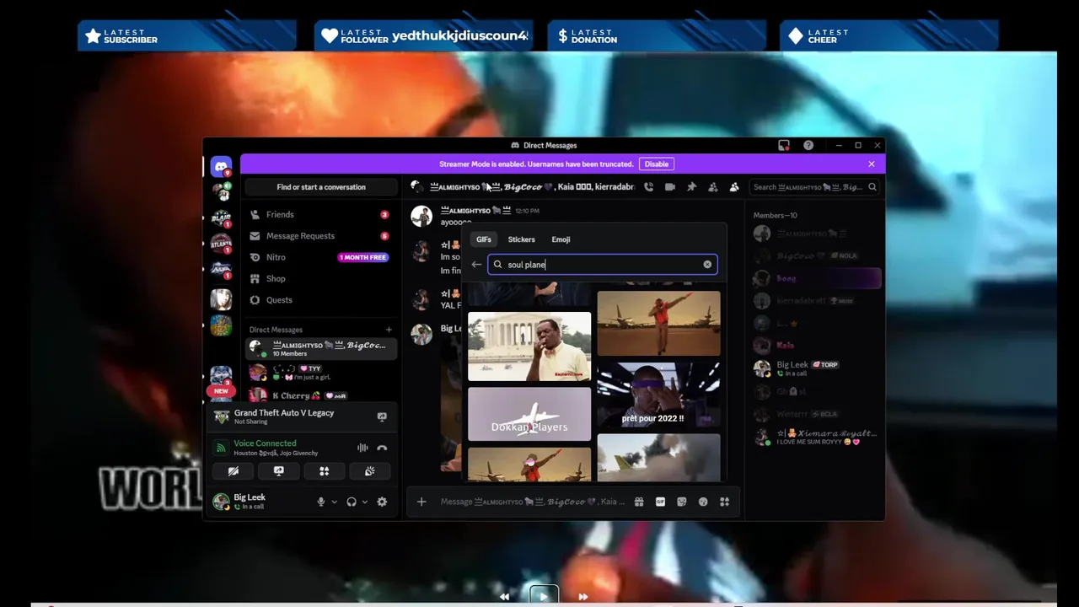
Task: Click Voice Connected status label
Action: click(x=265, y=443)
